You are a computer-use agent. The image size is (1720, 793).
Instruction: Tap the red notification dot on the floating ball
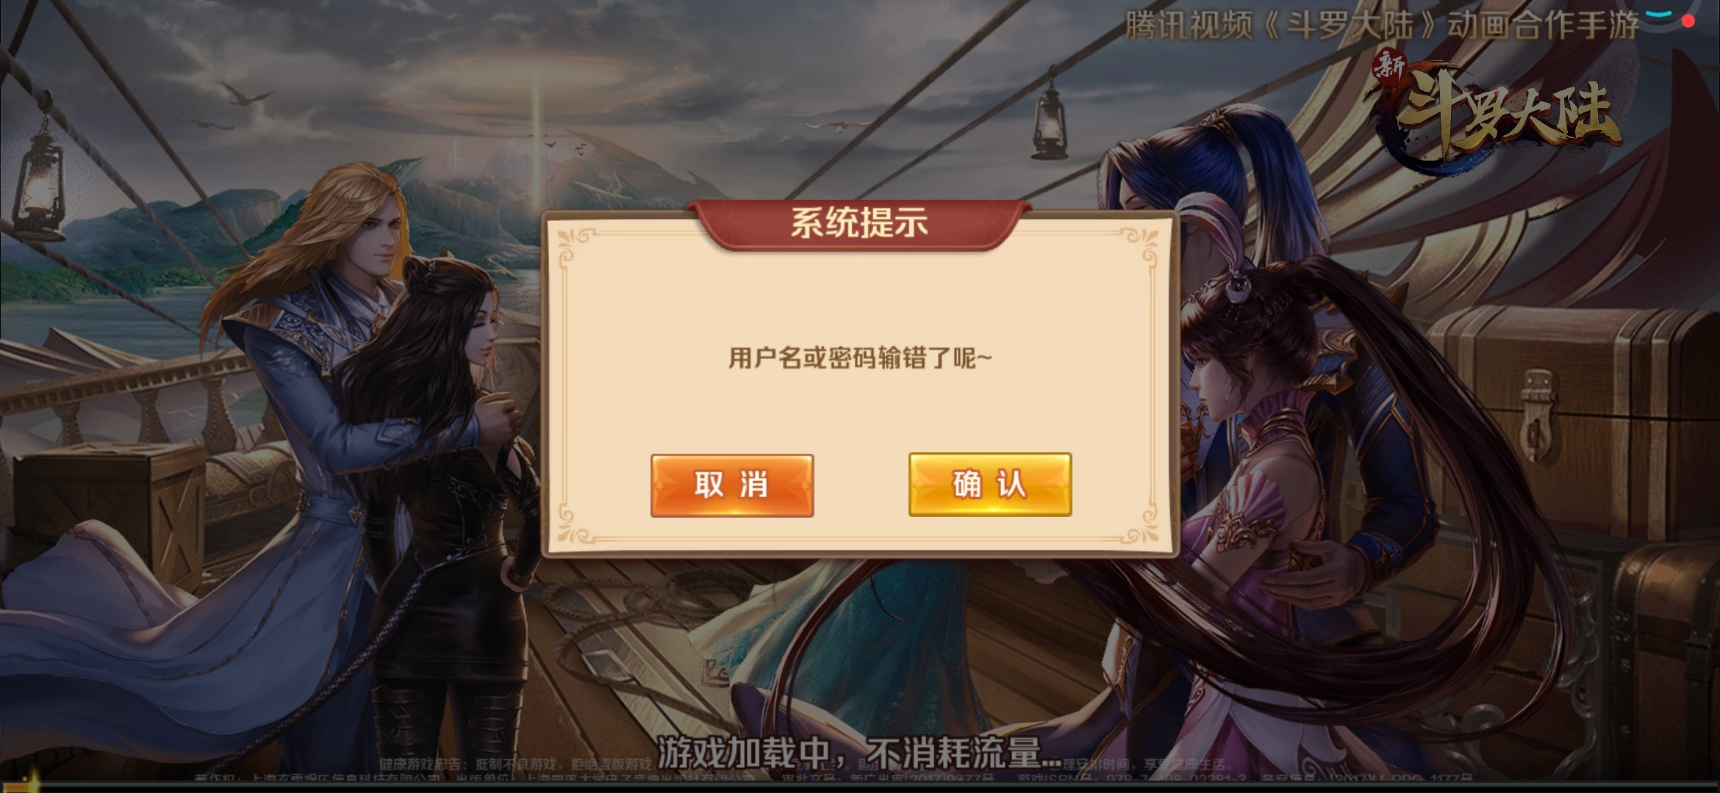point(1688,21)
